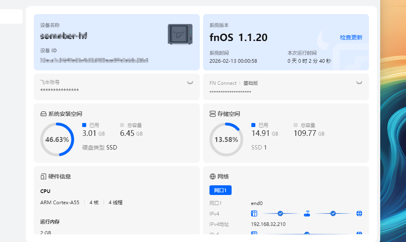Click the 6.45 GB total capacity value
Image resolution: width=406 pixels, height=242 pixels.
(x=131, y=133)
